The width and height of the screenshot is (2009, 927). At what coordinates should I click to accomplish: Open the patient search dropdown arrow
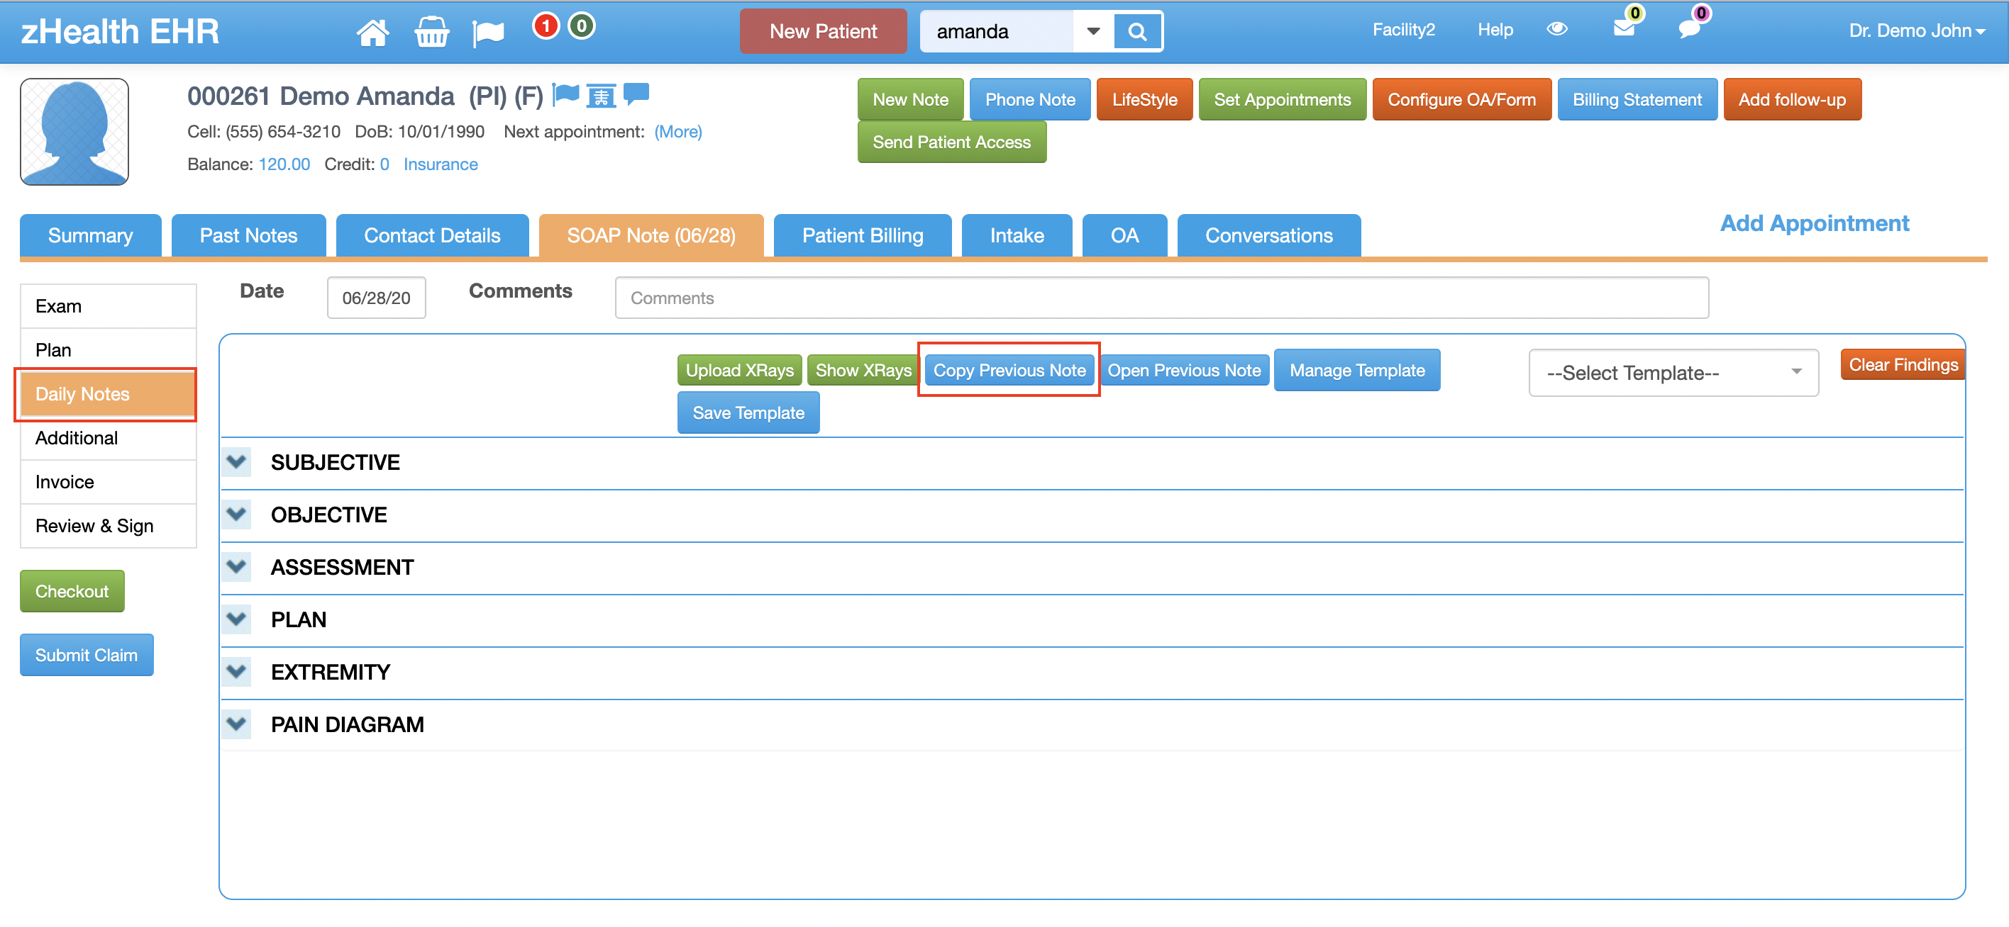tap(1093, 31)
